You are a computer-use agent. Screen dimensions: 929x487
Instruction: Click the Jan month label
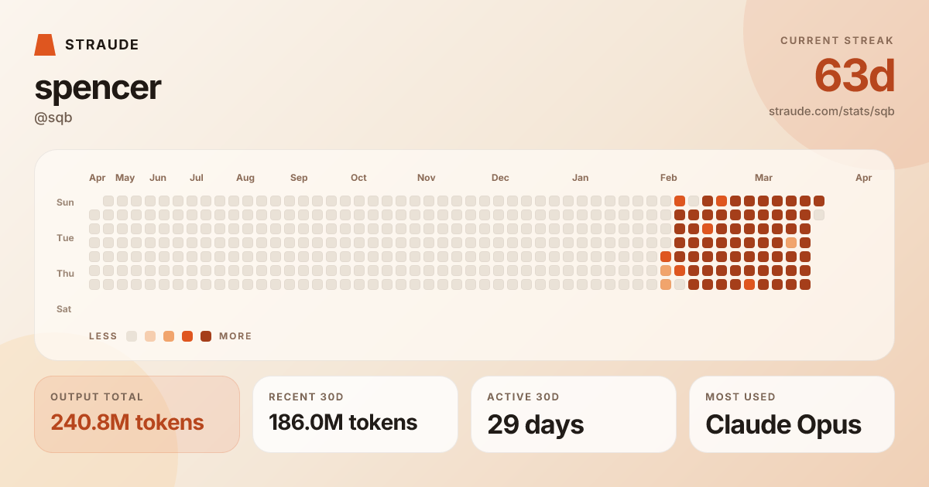(581, 178)
